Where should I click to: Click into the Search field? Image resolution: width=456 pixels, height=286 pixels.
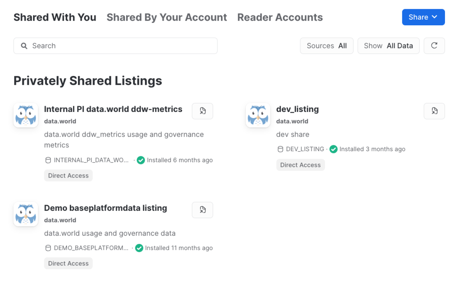[115, 46]
